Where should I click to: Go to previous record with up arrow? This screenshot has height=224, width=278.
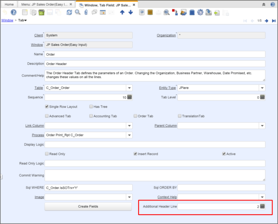(x=122, y=12)
